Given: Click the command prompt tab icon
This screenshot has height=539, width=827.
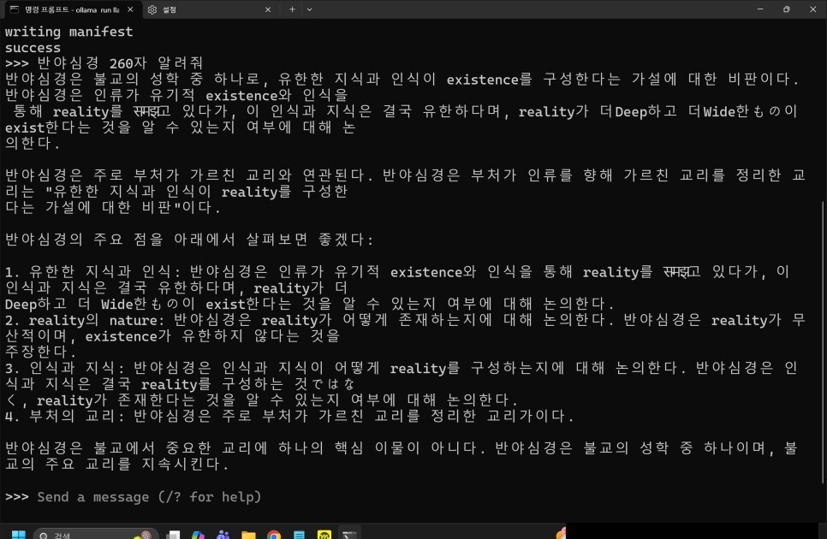Looking at the screenshot, I should (x=15, y=9).
